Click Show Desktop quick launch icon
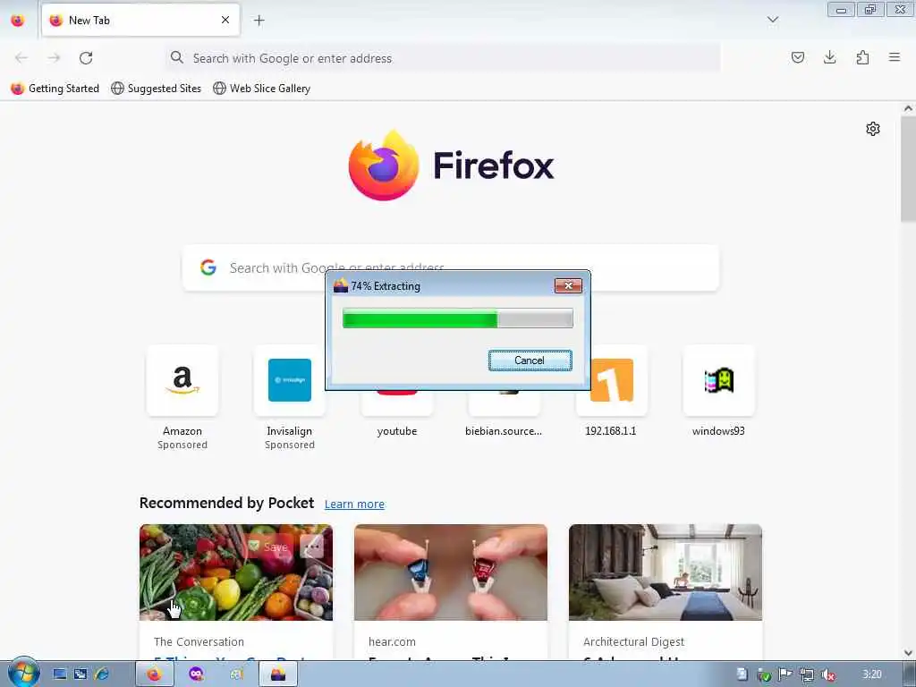The image size is (916, 687). 60,674
